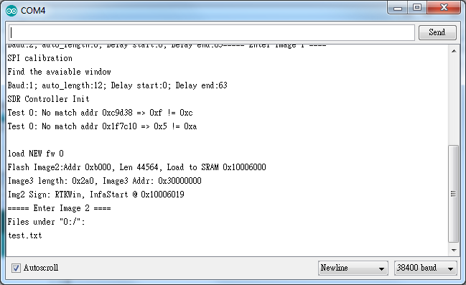Click the Send button

click(437, 32)
